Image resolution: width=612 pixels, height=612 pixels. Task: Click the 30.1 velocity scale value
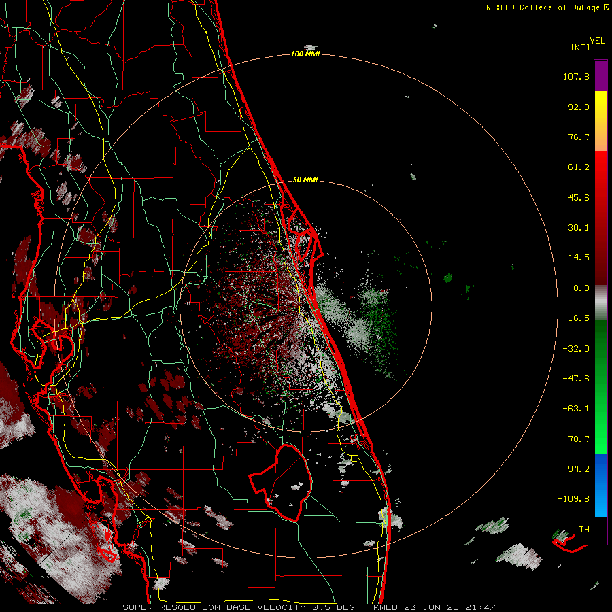click(579, 228)
